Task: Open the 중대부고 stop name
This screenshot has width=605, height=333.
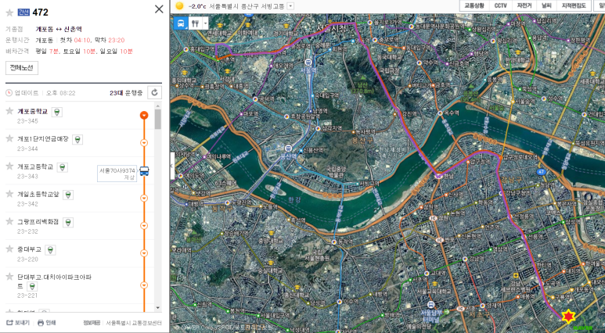Action: 29,249
